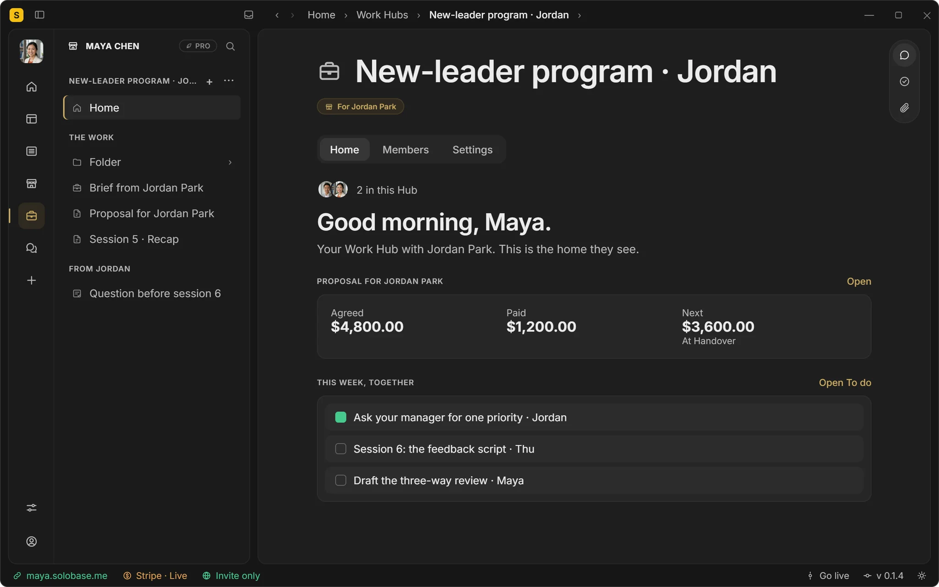Open Session 5 · Recap page
This screenshot has width=939, height=587.
tap(152, 239)
